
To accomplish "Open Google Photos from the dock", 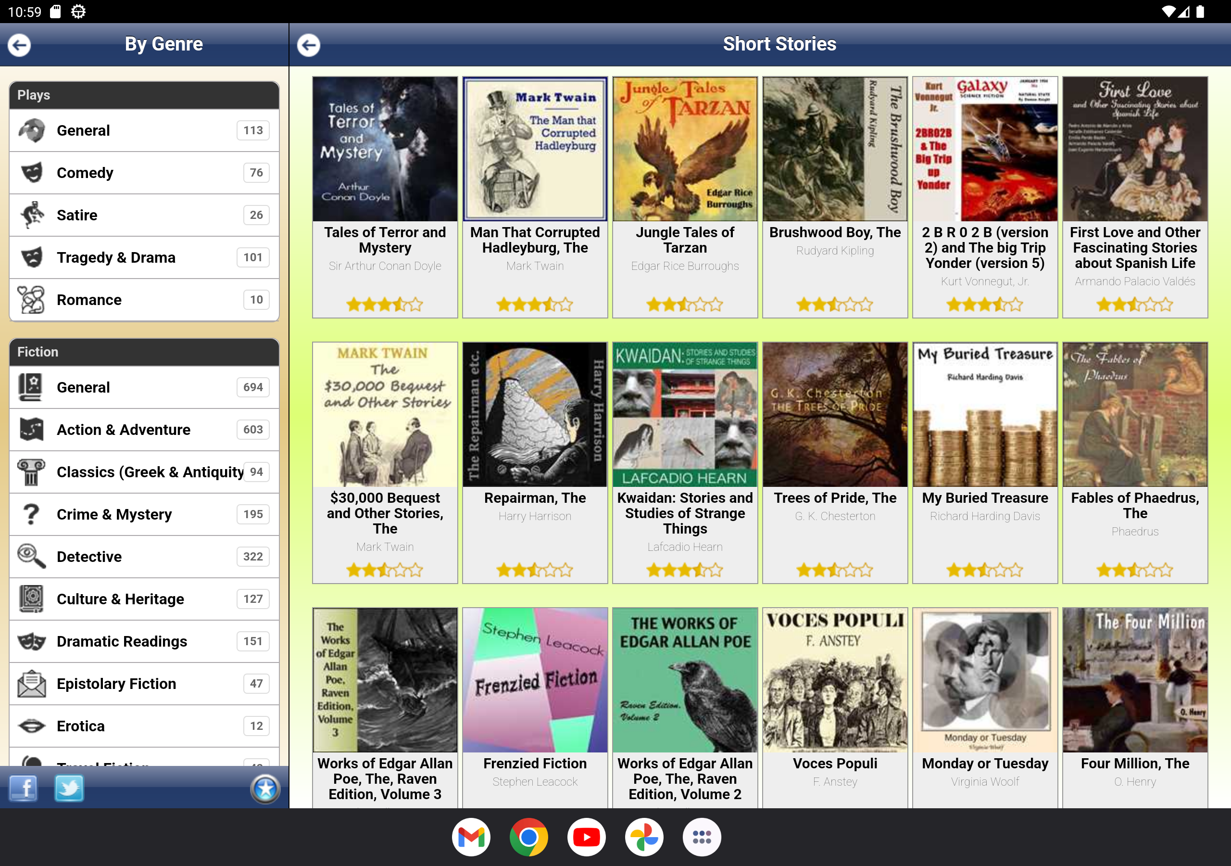I will (x=644, y=837).
